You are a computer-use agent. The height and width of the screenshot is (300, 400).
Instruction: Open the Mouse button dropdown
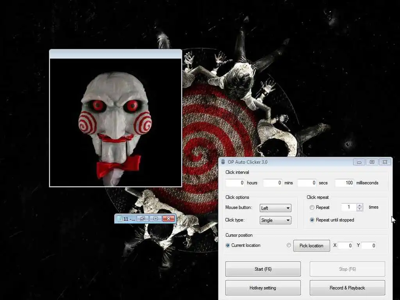point(275,208)
